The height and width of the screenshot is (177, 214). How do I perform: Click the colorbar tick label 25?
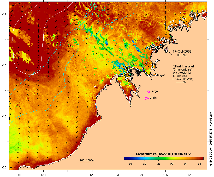click(144, 164)
